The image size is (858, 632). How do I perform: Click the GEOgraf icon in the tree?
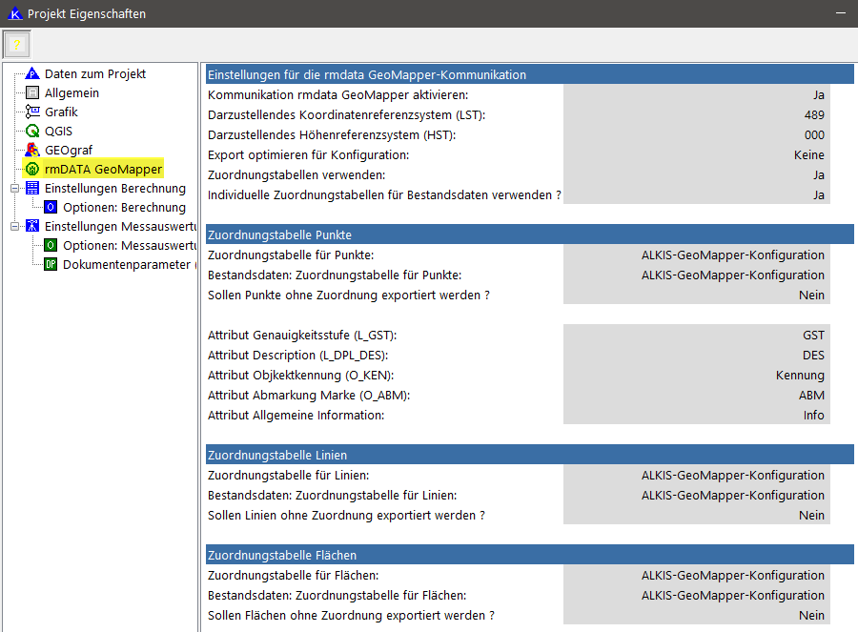(32, 150)
